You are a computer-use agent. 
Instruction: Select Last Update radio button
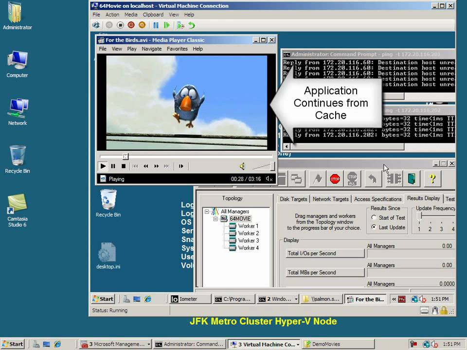374,227
